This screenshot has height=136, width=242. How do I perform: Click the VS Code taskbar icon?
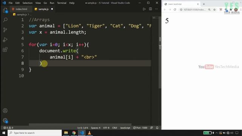point(82,133)
